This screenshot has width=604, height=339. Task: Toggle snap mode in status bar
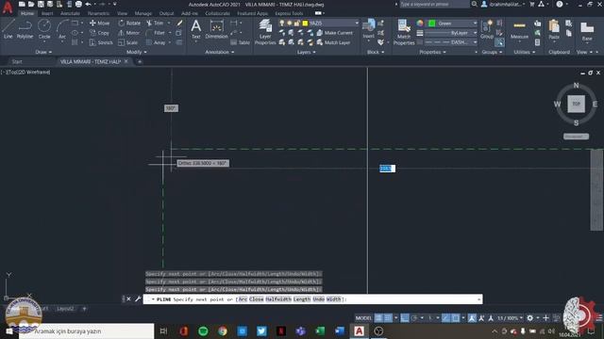click(x=388, y=318)
